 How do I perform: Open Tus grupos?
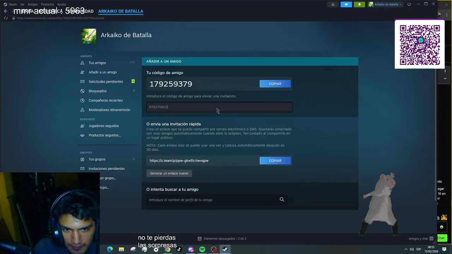click(97, 159)
